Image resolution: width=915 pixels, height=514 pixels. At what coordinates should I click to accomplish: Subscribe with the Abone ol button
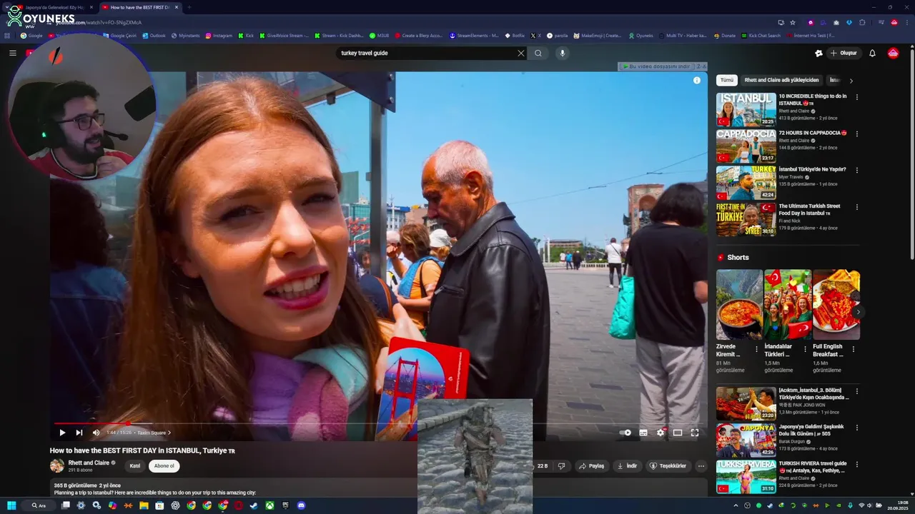point(164,466)
